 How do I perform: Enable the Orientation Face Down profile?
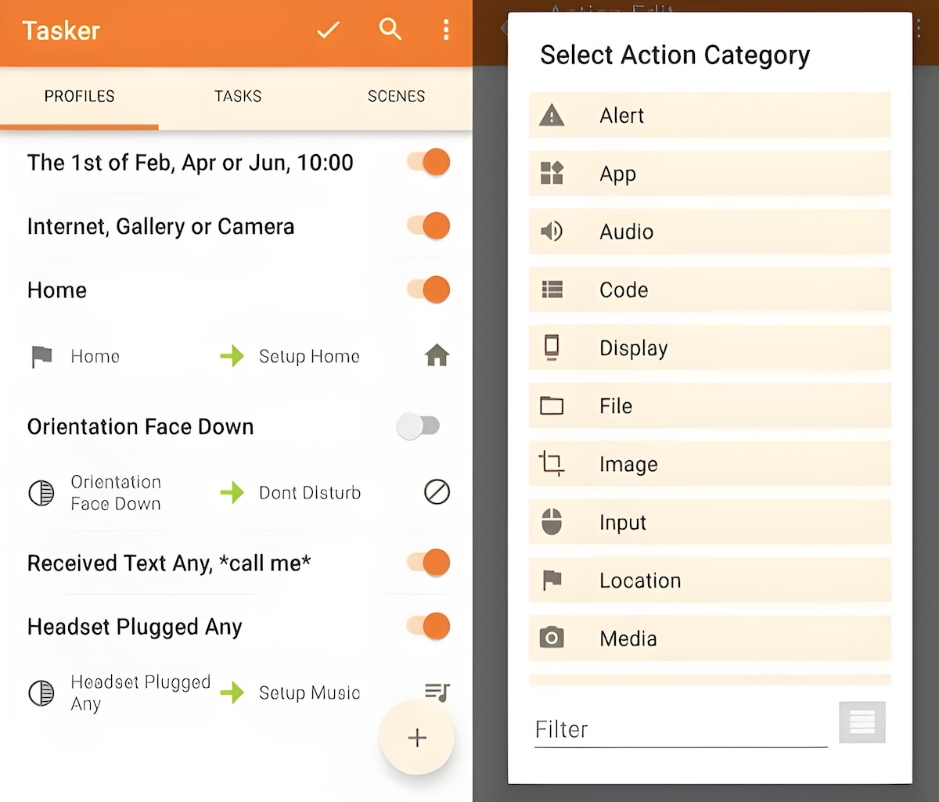pos(418,426)
